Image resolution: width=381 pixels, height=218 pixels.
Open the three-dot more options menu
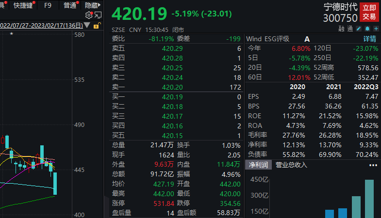(x=373, y=165)
